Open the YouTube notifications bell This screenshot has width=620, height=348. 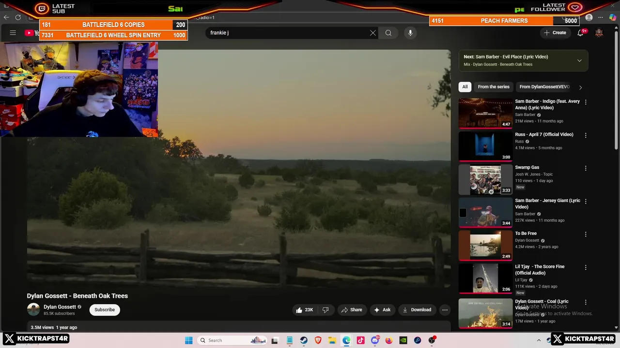click(x=580, y=33)
